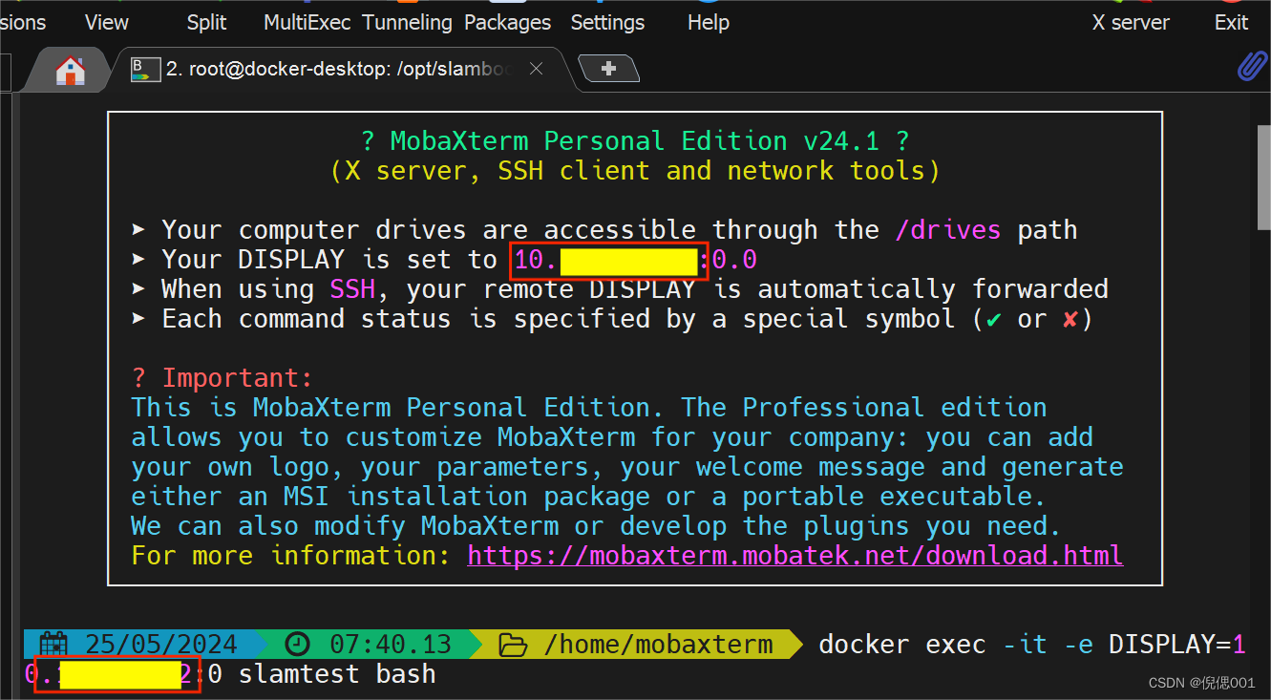Open the Settings toolbar item

tap(607, 22)
